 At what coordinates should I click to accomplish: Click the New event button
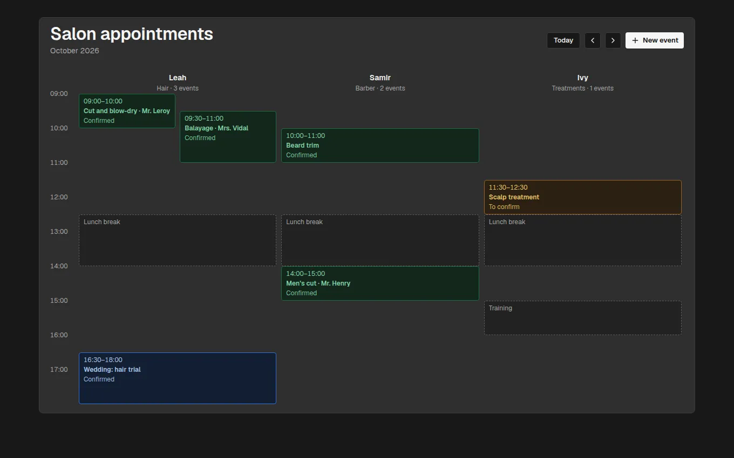(x=655, y=40)
